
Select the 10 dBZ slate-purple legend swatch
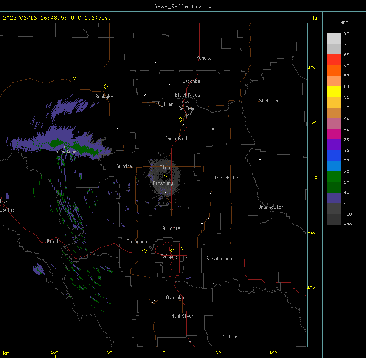click(x=334, y=198)
